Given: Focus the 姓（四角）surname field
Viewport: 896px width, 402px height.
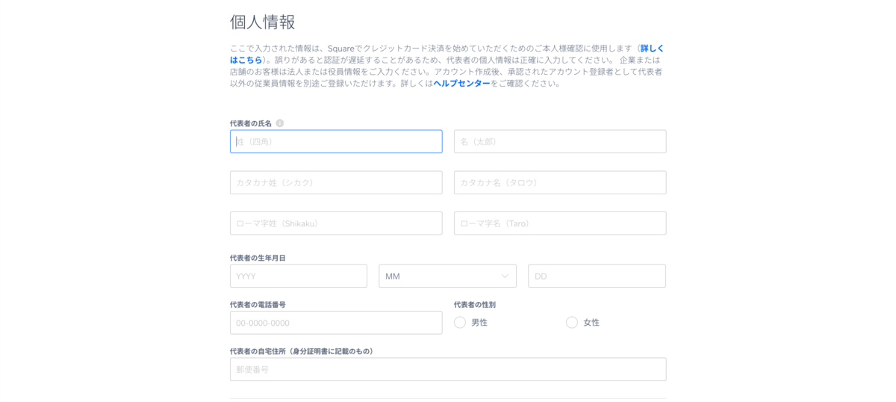Looking at the screenshot, I should [x=336, y=141].
